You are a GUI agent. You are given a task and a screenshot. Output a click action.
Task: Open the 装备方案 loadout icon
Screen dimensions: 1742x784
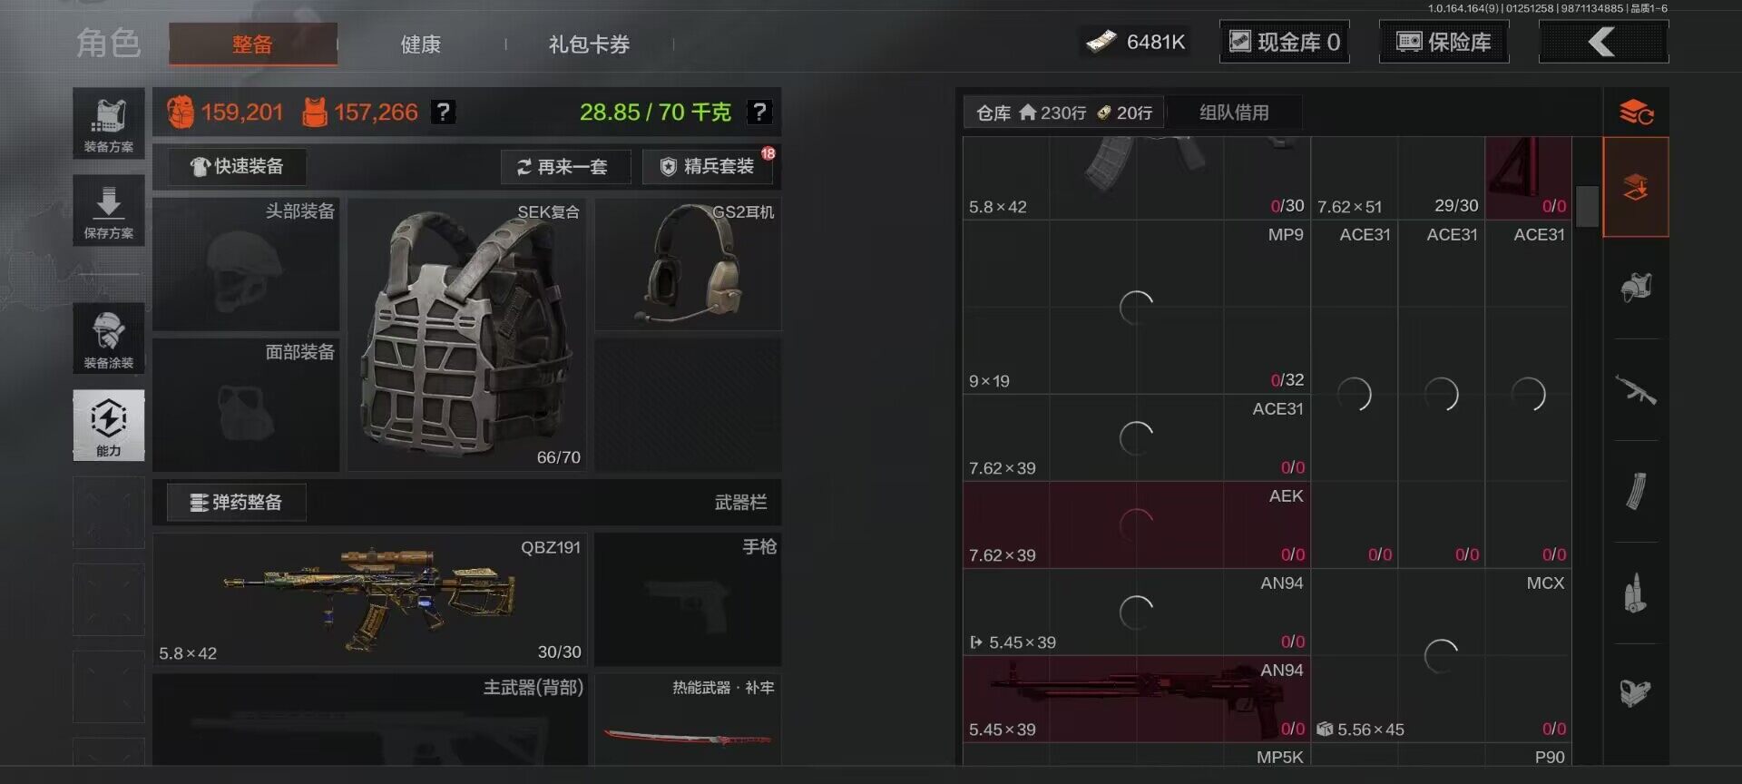tap(109, 123)
